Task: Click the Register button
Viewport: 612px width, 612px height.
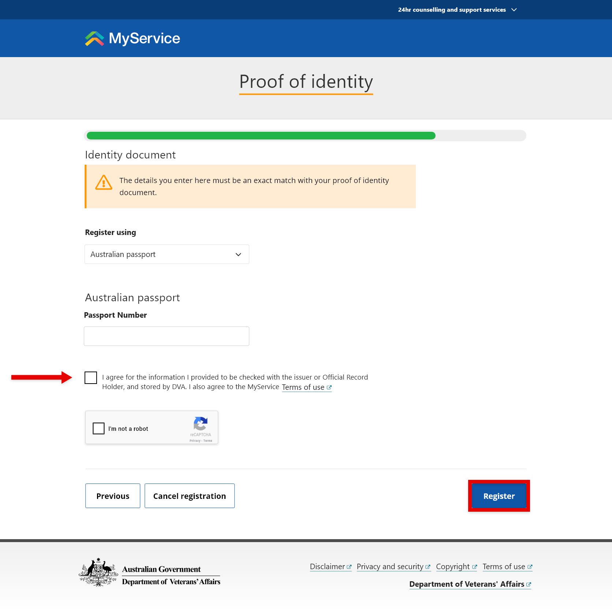Action: 499,496
